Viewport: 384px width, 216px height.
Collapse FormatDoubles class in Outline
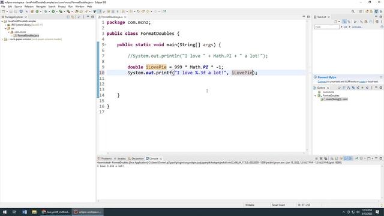[316, 96]
